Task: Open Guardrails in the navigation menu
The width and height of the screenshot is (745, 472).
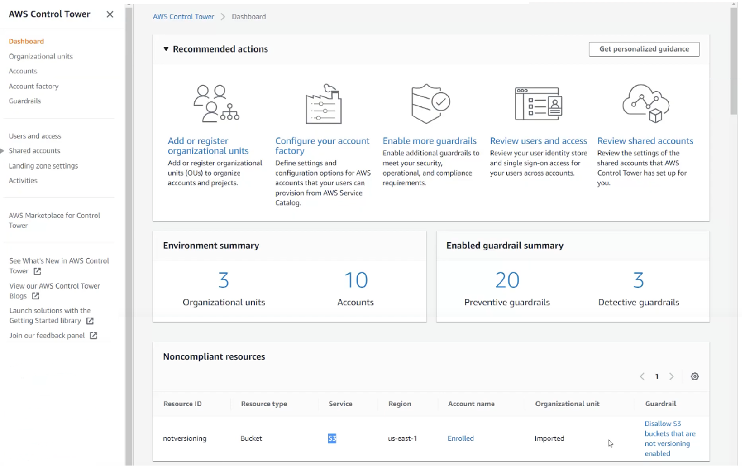Action: point(25,101)
